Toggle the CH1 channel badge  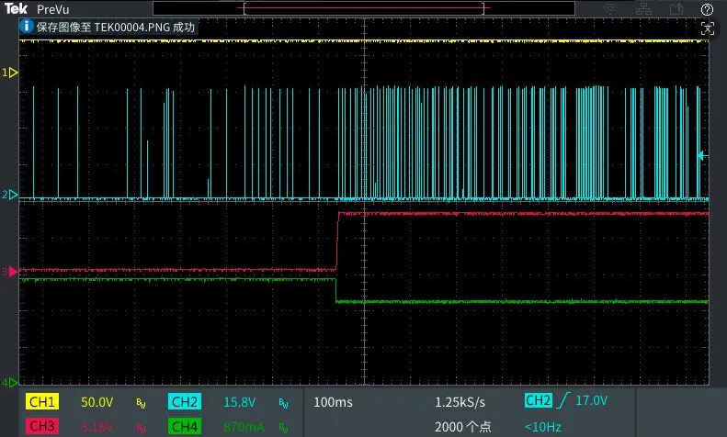tap(41, 402)
